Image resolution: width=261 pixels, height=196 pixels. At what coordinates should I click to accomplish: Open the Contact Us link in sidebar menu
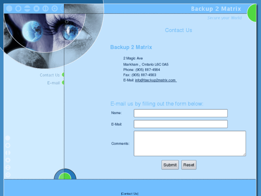(50, 75)
